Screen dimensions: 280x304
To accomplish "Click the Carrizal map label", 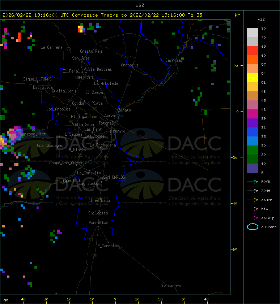I will click(x=174, y=60).
